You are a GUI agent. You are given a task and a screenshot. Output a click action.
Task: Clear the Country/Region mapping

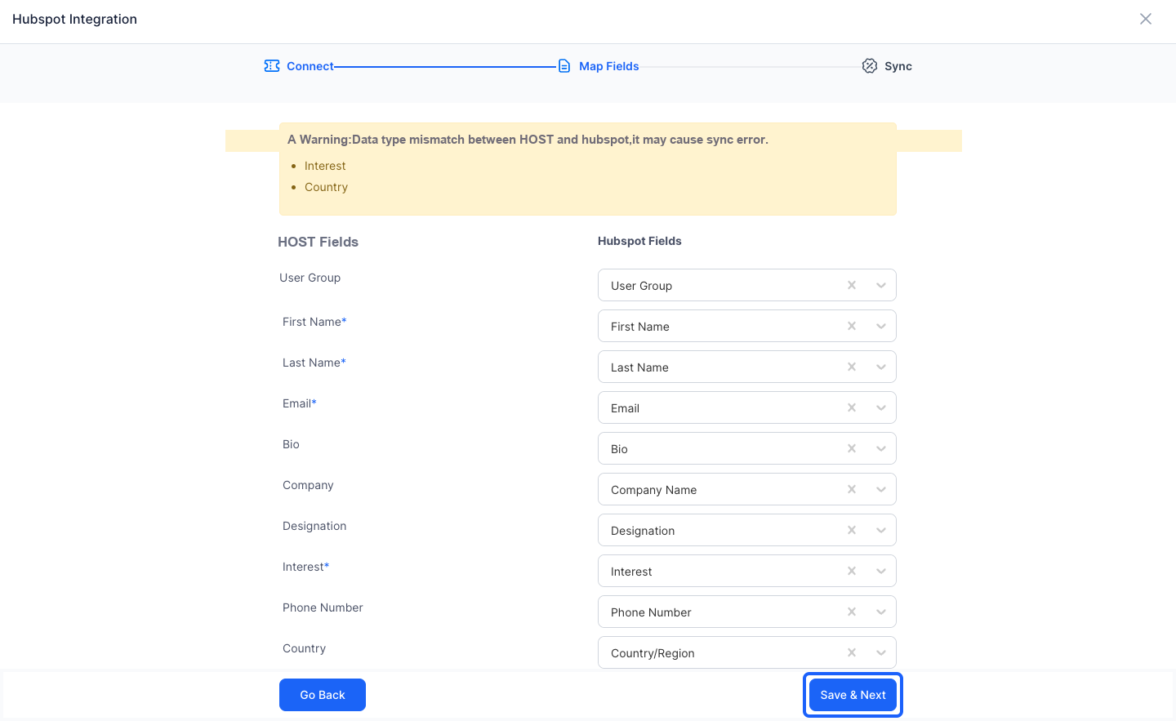coord(852,652)
